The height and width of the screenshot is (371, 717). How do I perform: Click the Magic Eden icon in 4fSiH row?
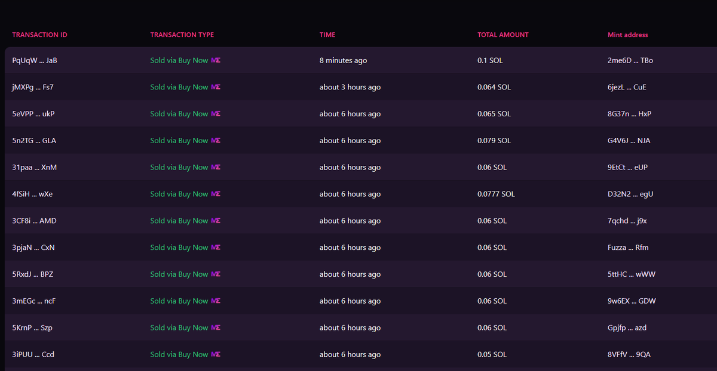coord(216,194)
